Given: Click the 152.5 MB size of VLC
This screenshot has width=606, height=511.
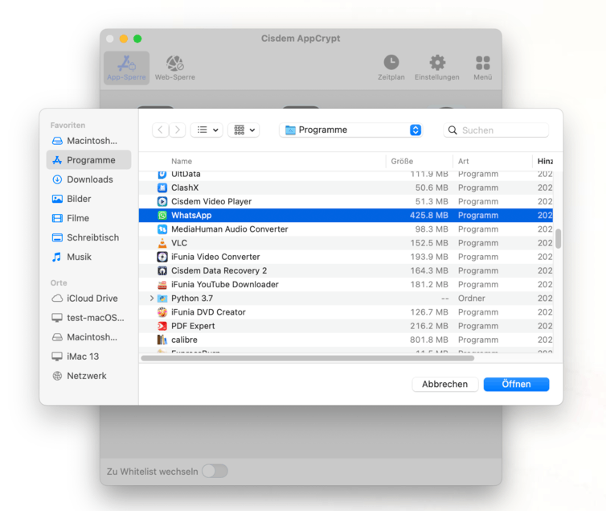Looking at the screenshot, I should pyautogui.click(x=429, y=243).
